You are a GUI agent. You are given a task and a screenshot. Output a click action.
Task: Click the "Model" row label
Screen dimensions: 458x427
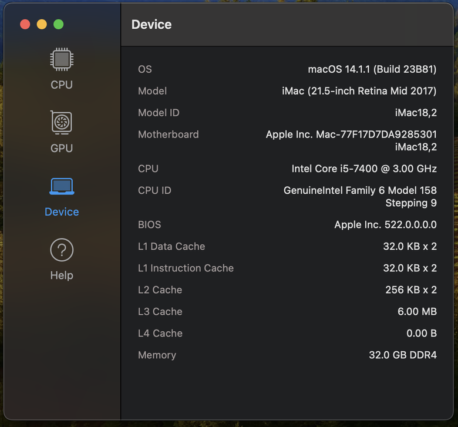(152, 91)
